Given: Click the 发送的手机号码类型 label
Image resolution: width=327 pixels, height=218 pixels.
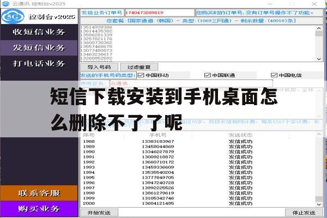Looking at the screenshot, I should coord(108,75).
